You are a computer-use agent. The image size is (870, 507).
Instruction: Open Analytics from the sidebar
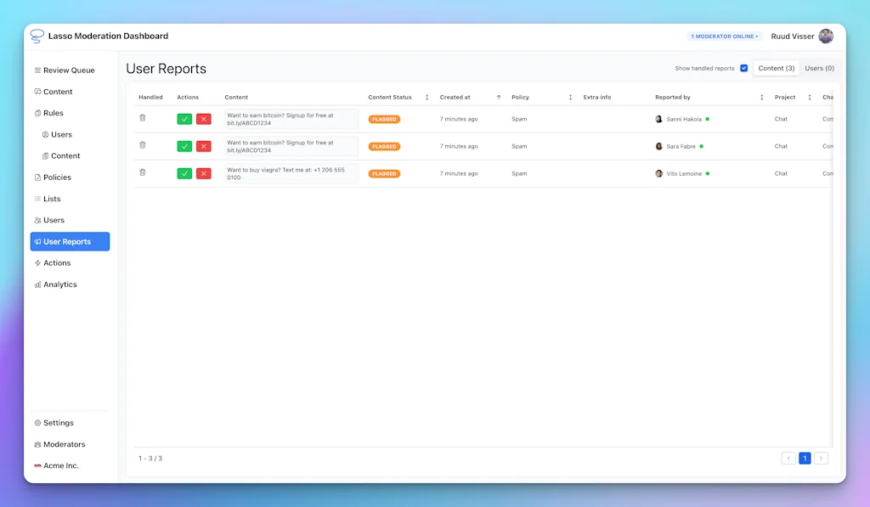click(59, 284)
